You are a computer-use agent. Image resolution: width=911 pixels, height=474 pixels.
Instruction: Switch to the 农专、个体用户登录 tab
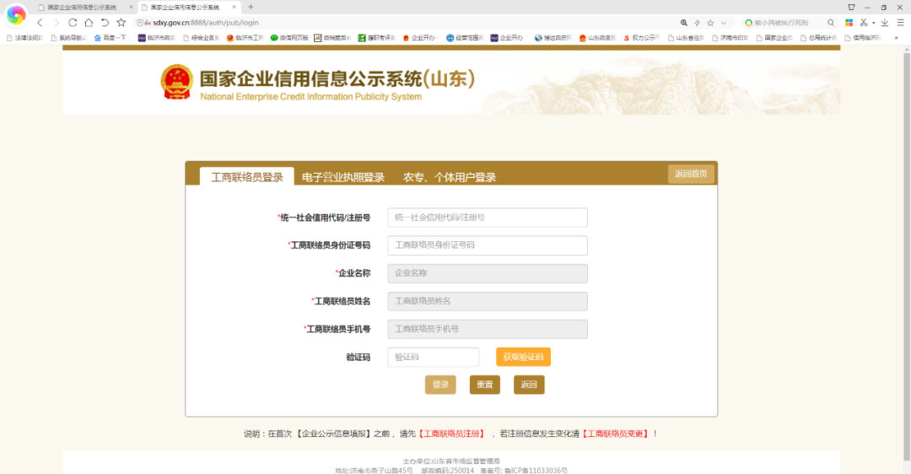click(450, 177)
